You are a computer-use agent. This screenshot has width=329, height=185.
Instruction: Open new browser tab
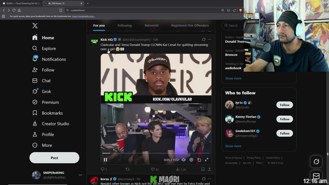pyautogui.click(x=88, y=3)
